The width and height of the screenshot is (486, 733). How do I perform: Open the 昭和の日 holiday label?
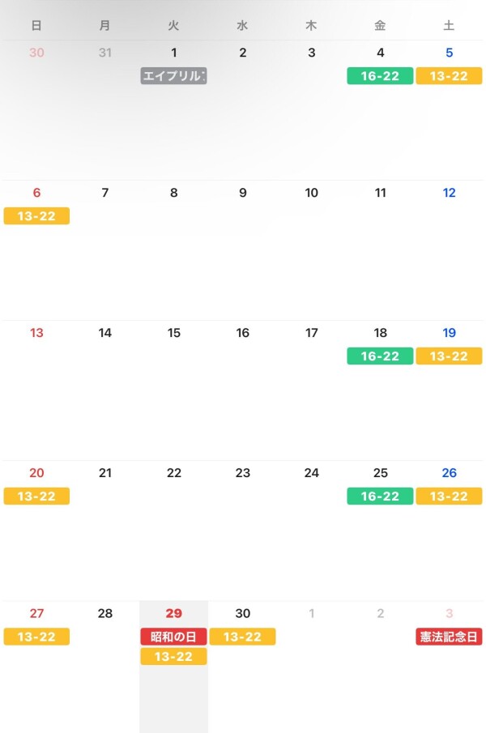173,637
